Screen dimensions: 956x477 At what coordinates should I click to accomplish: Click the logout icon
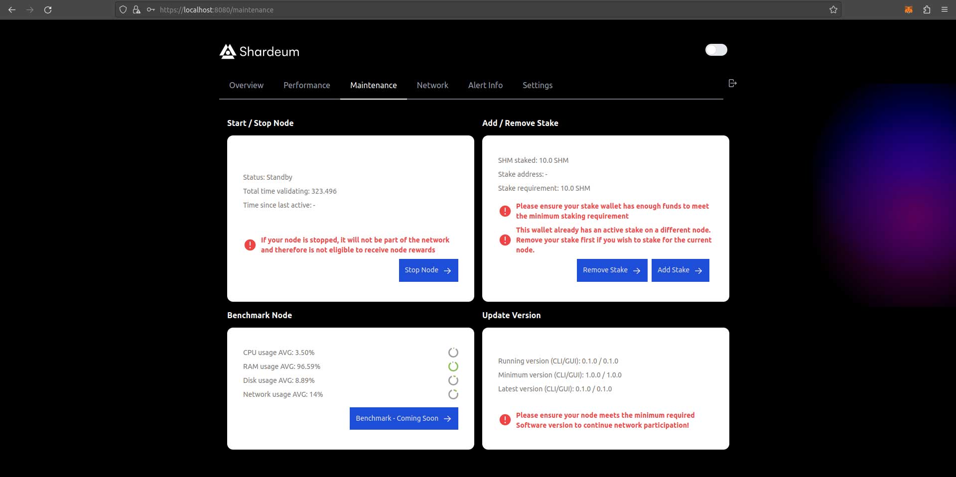click(x=732, y=83)
